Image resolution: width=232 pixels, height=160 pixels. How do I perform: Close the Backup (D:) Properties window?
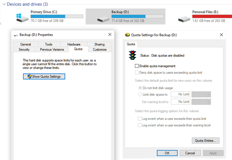(x=110, y=34)
